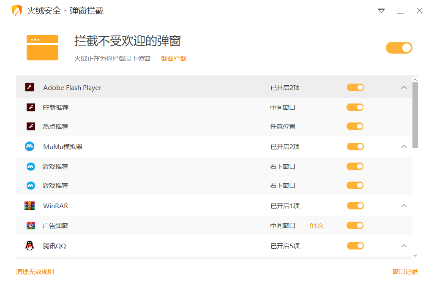Toggle Adobe Flash Player blocking switch
434x285 pixels.
355,87
